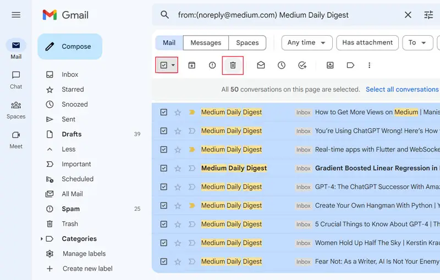440x280 pixels.
Task: Click the Archive icon in toolbar
Action: click(192, 65)
